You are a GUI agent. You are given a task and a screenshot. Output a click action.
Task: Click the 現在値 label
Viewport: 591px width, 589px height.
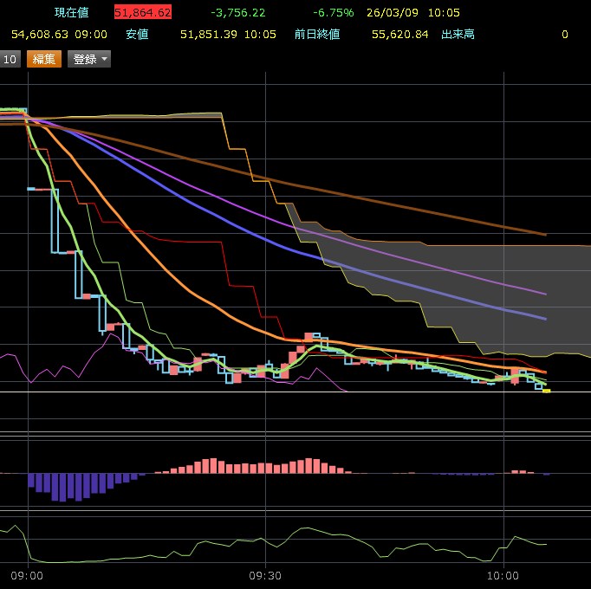[x=71, y=13]
